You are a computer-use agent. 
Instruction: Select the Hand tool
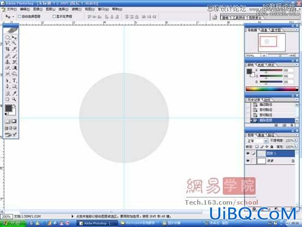[x=8, y=99]
